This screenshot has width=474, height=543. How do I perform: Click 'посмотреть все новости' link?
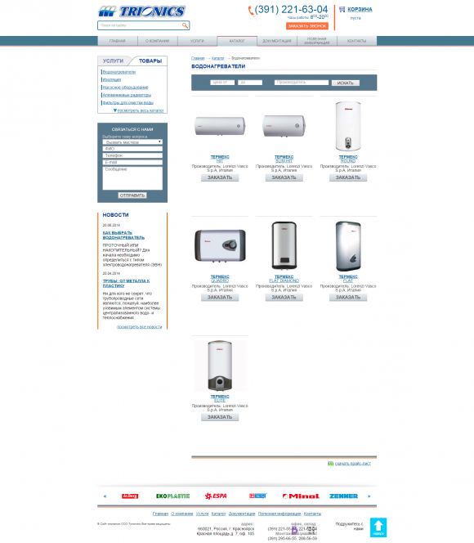[x=140, y=327]
